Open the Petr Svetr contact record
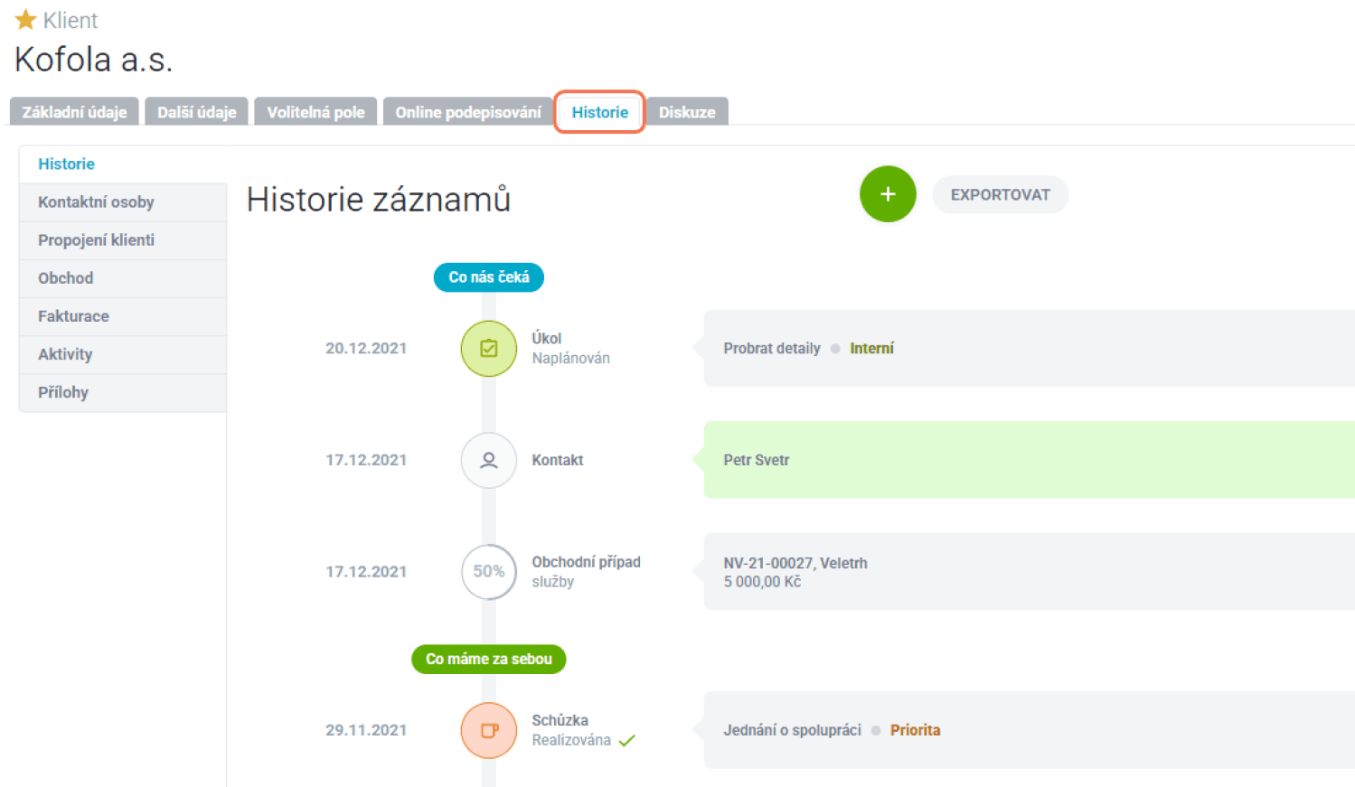Screen dimensions: 1355x787 (x=756, y=460)
